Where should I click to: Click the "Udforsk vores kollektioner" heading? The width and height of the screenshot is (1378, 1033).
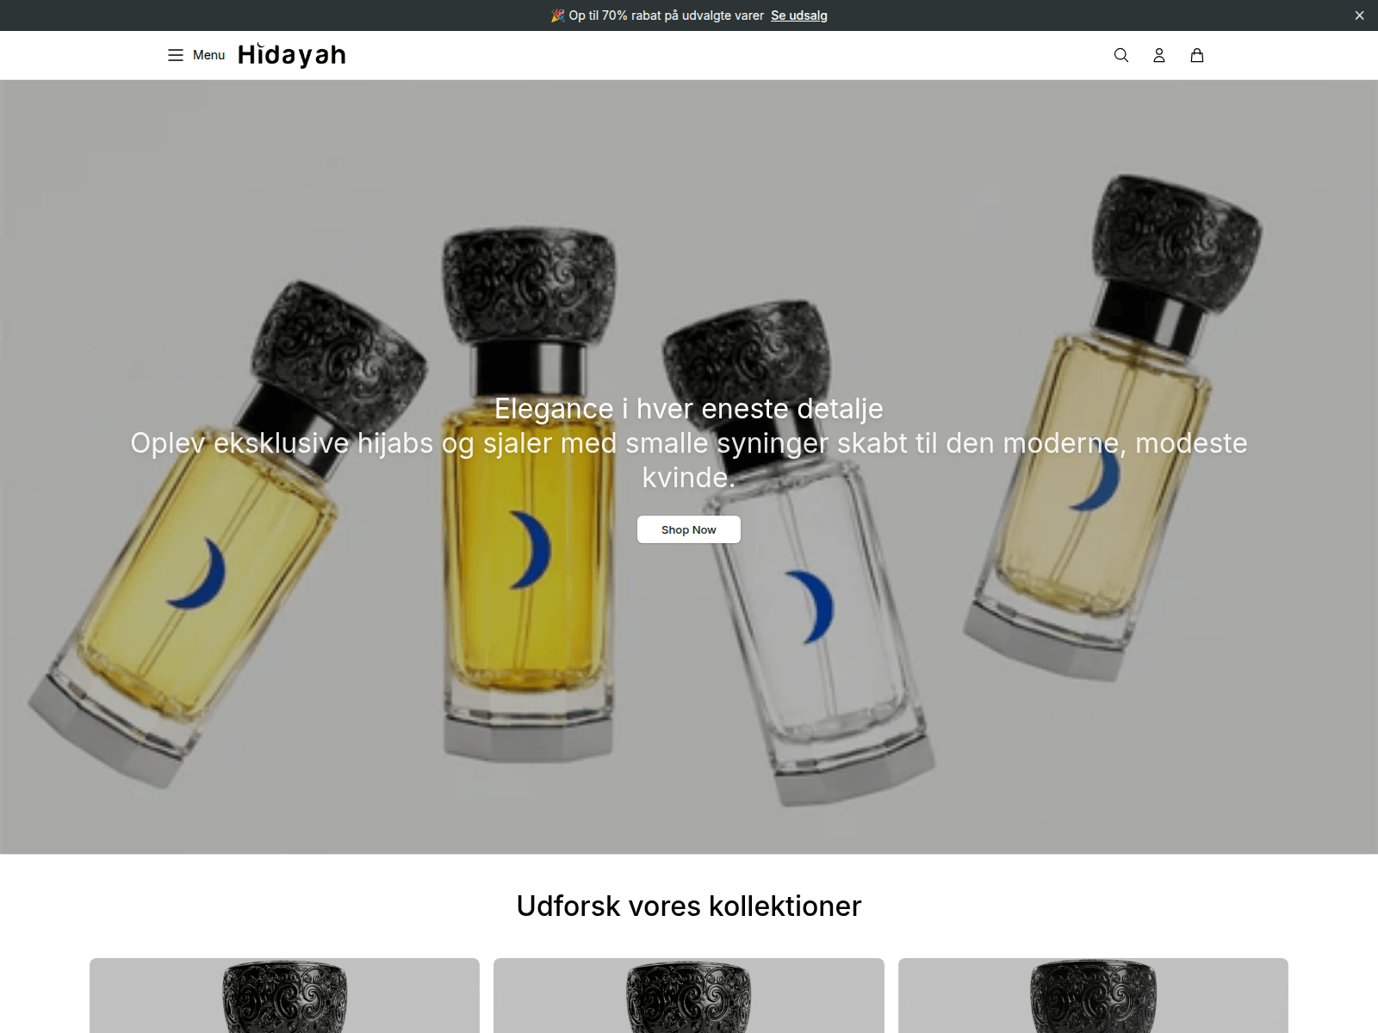pos(689,906)
